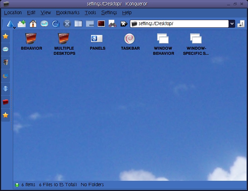This screenshot has height=191, width=248.
Task: Stop loading with the X icon
Action: coord(67,24)
